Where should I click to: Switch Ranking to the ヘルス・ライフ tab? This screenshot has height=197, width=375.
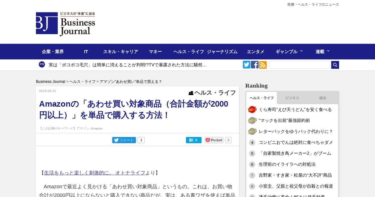[262, 98]
